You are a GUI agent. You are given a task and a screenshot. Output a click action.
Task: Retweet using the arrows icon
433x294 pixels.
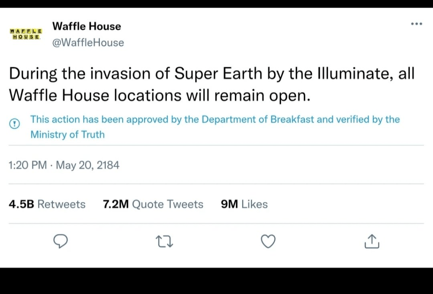[165, 242]
